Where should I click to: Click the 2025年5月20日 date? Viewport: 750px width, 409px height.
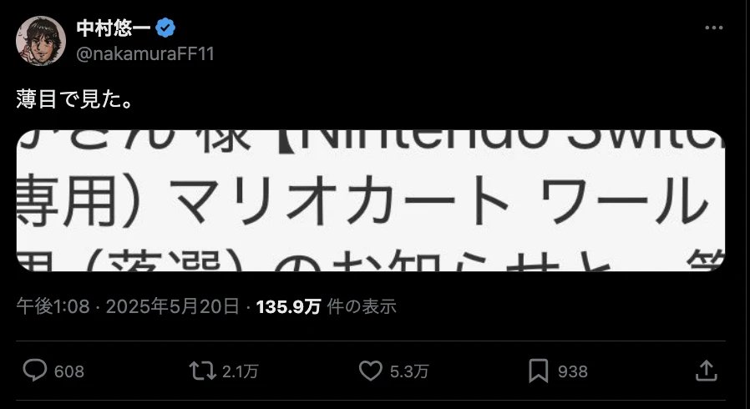[x=172, y=306]
